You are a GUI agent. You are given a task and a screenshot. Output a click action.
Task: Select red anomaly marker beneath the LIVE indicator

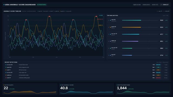click(x=96, y=16)
